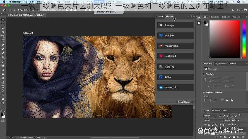Open the Dropbox plugin
The height and width of the screenshot is (139, 248).
[x=175, y=36]
